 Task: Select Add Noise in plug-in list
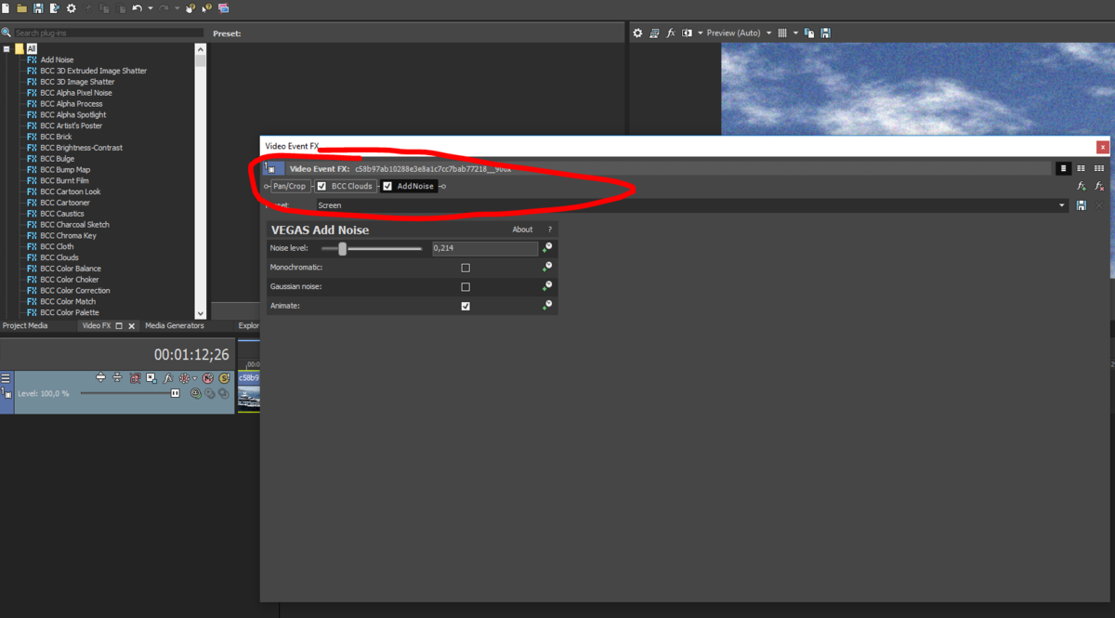(x=57, y=59)
